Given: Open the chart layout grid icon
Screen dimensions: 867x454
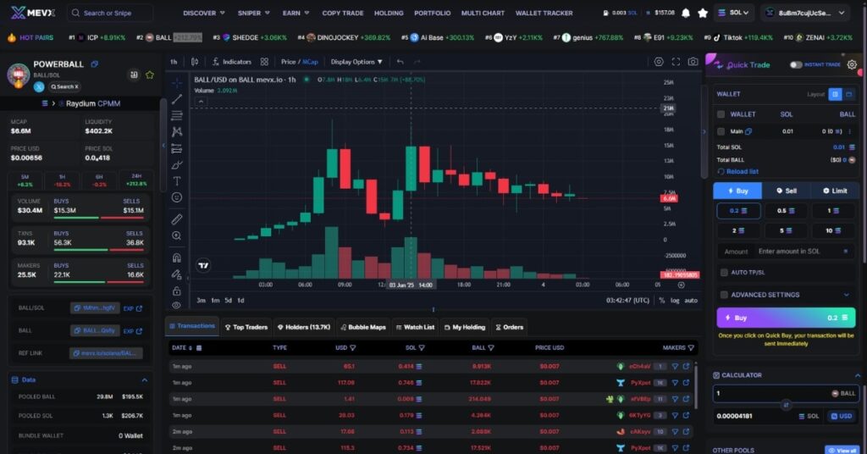Looking at the screenshot, I should pos(264,62).
